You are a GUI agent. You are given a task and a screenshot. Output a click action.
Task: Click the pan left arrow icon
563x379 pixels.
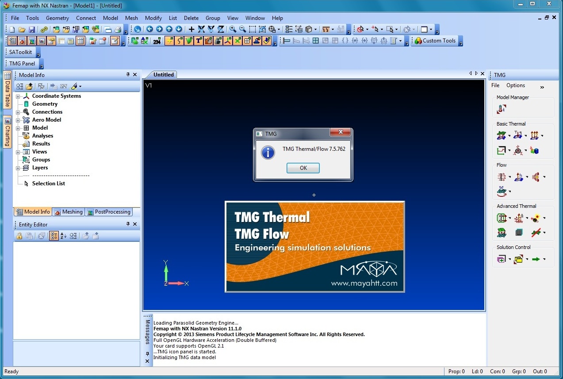pyautogui.click(x=149, y=30)
